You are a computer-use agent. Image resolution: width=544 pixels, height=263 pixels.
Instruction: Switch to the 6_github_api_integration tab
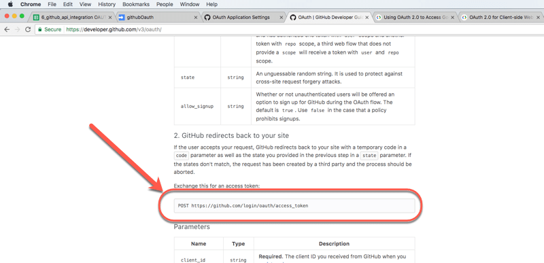coord(72,17)
